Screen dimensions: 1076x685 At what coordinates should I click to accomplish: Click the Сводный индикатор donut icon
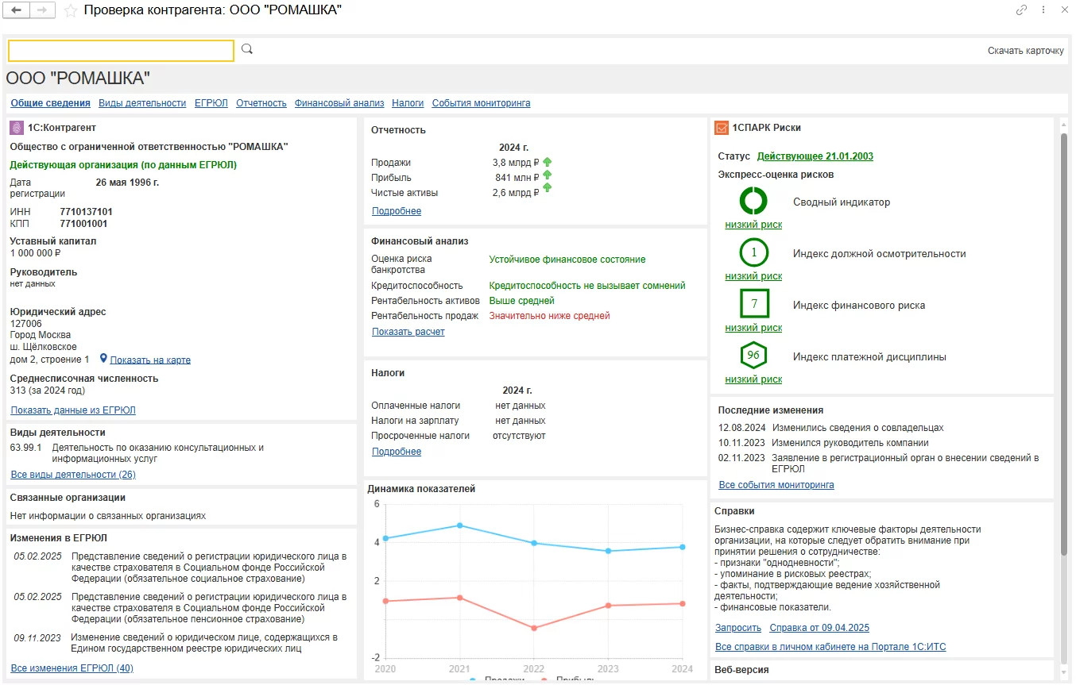coord(753,202)
